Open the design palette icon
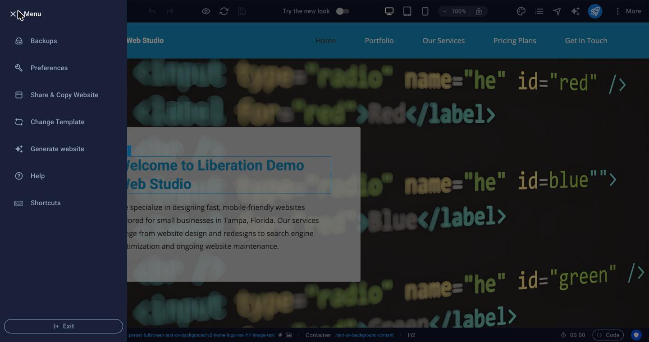649x342 pixels. pos(521,11)
